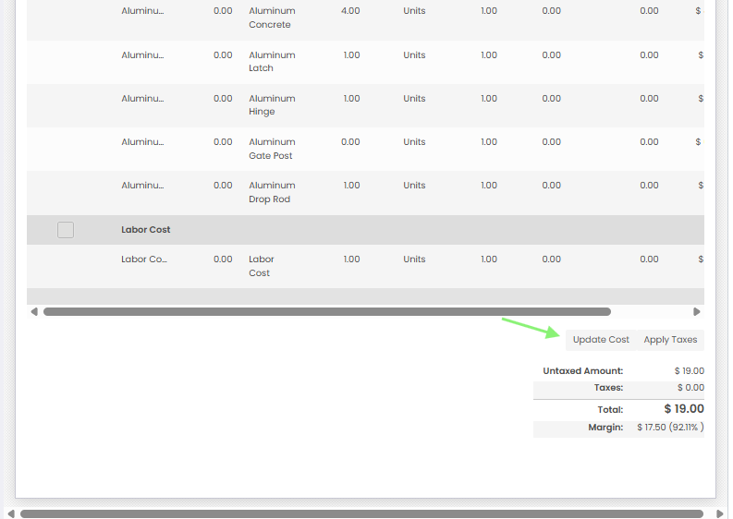Select the Aluminum Latch product cell
The image size is (733, 519).
click(x=272, y=62)
